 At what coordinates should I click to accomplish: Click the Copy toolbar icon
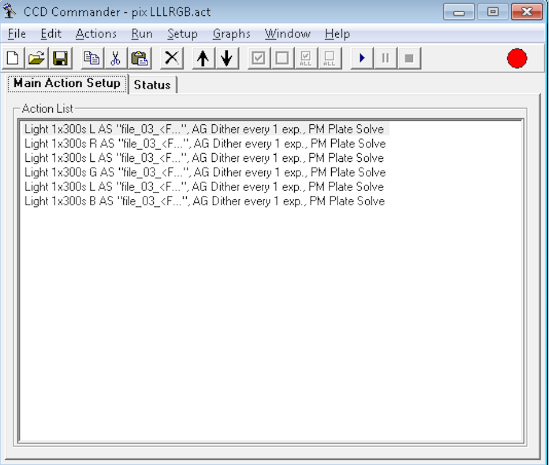click(92, 58)
